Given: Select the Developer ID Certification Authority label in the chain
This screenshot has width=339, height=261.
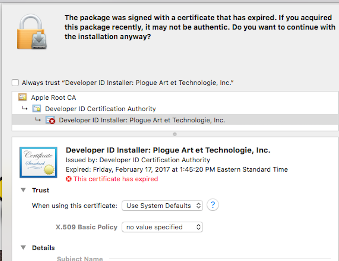Looking at the screenshot, I should click(100, 109).
